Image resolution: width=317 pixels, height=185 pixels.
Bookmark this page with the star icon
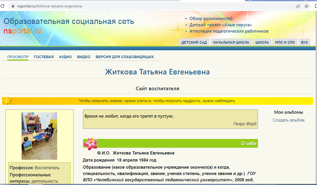pos(306,6)
